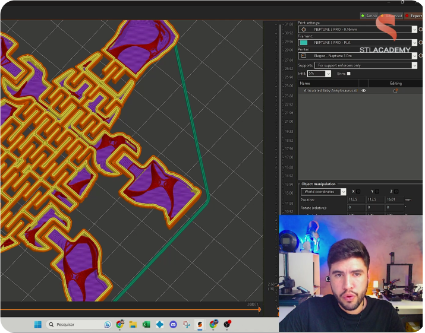Click the X axis mirror icon
This screenshot has height=333, width=425.
[x=358, y=192]
